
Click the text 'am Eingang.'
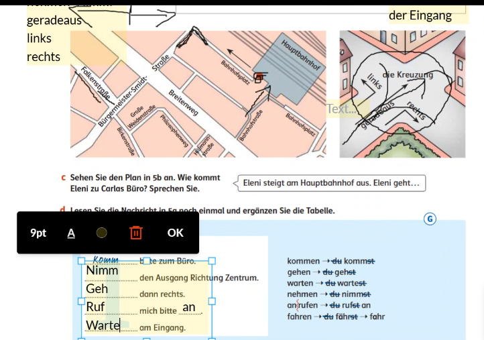162,328
